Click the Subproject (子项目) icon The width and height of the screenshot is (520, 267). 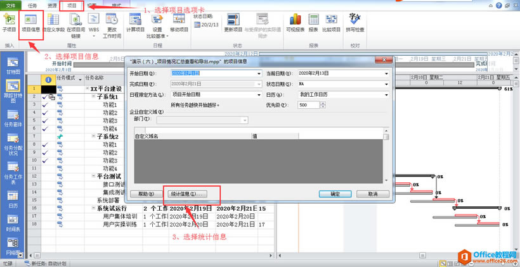pos(9,23)
